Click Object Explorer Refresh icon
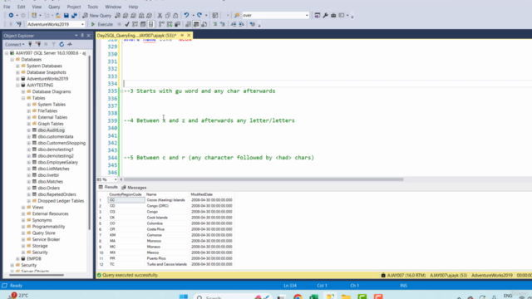Viewport: 532px width, 299px height. point(62,44)
